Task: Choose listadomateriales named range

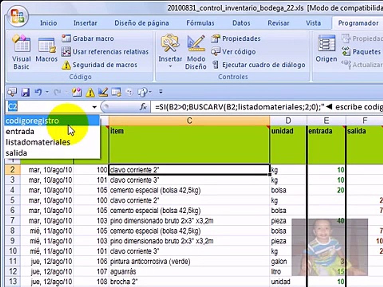Action: pyautogui.click(x=52, y=142)
